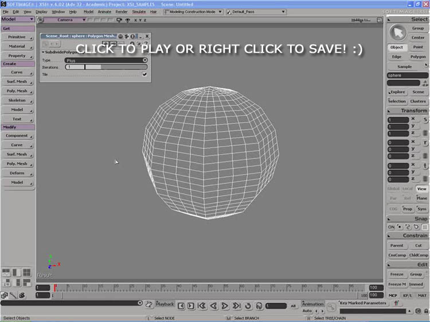Enable Sym symmetry mode toggle
This screenshot has height=322, width=430.
[422, 209]
